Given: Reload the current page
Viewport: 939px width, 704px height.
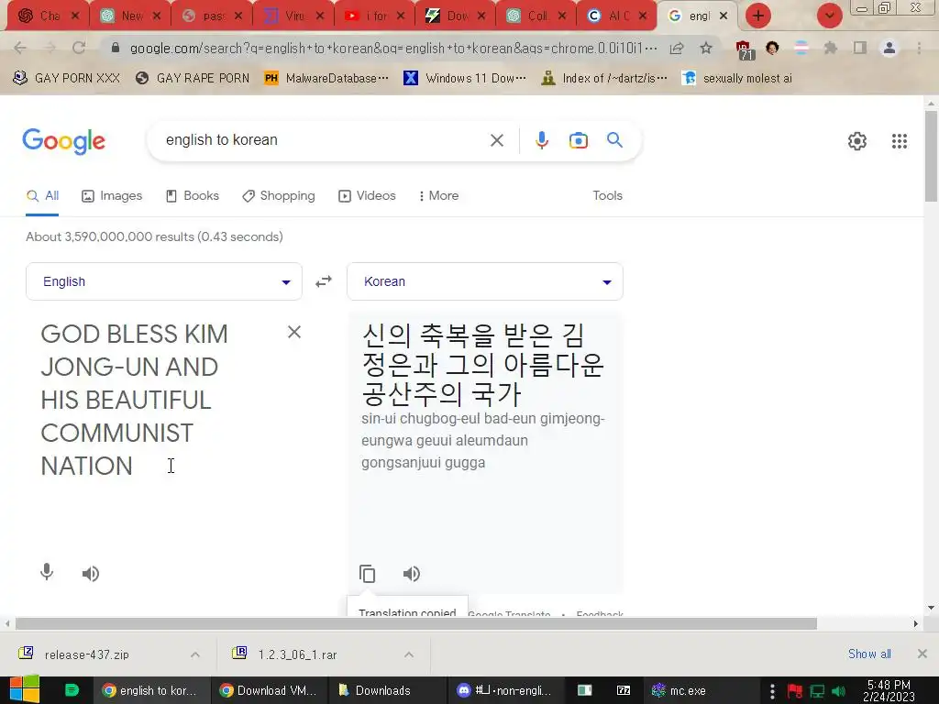Looking at the screenshot, I should (x=79, y=48).
